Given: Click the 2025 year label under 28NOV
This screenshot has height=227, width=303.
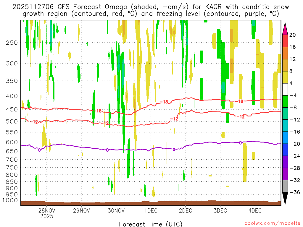Looking at the screenshot, I should (46, 216).
